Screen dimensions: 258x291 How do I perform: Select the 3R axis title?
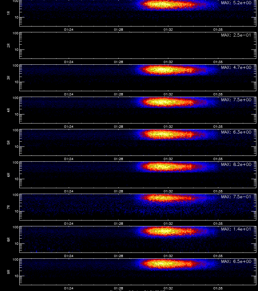8,78
